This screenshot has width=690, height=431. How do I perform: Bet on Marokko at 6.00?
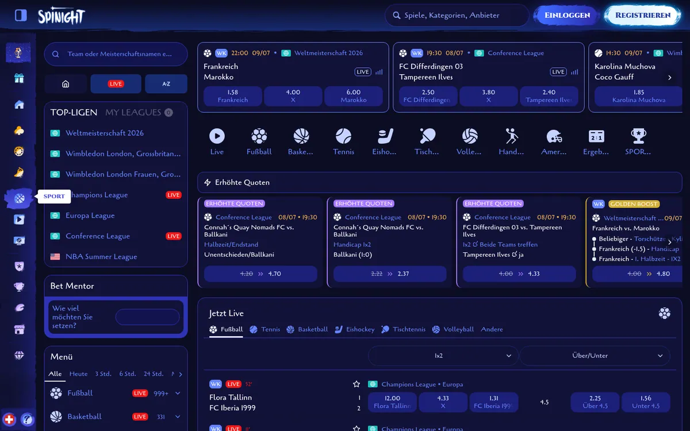pos(354,96)
